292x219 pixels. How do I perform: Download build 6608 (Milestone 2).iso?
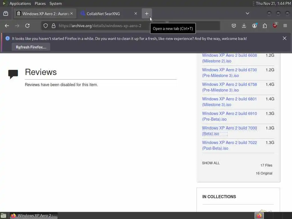[230, 58]
